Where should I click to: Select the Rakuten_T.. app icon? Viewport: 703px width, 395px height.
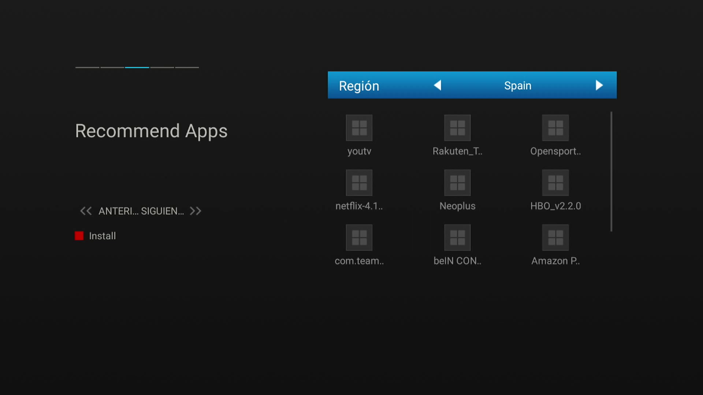point(457,128)
